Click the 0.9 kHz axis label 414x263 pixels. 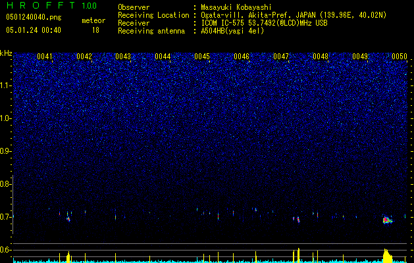point(6,151)
